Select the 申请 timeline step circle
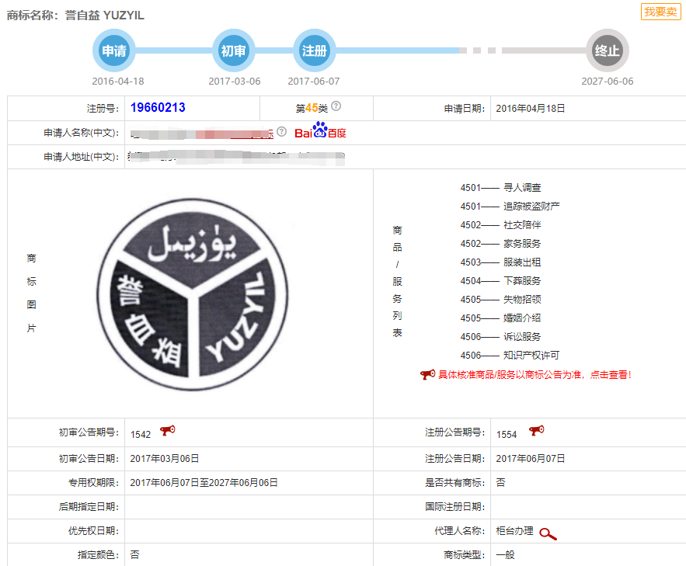Viewport: 686px width, 566px height. tap(113, 50)
